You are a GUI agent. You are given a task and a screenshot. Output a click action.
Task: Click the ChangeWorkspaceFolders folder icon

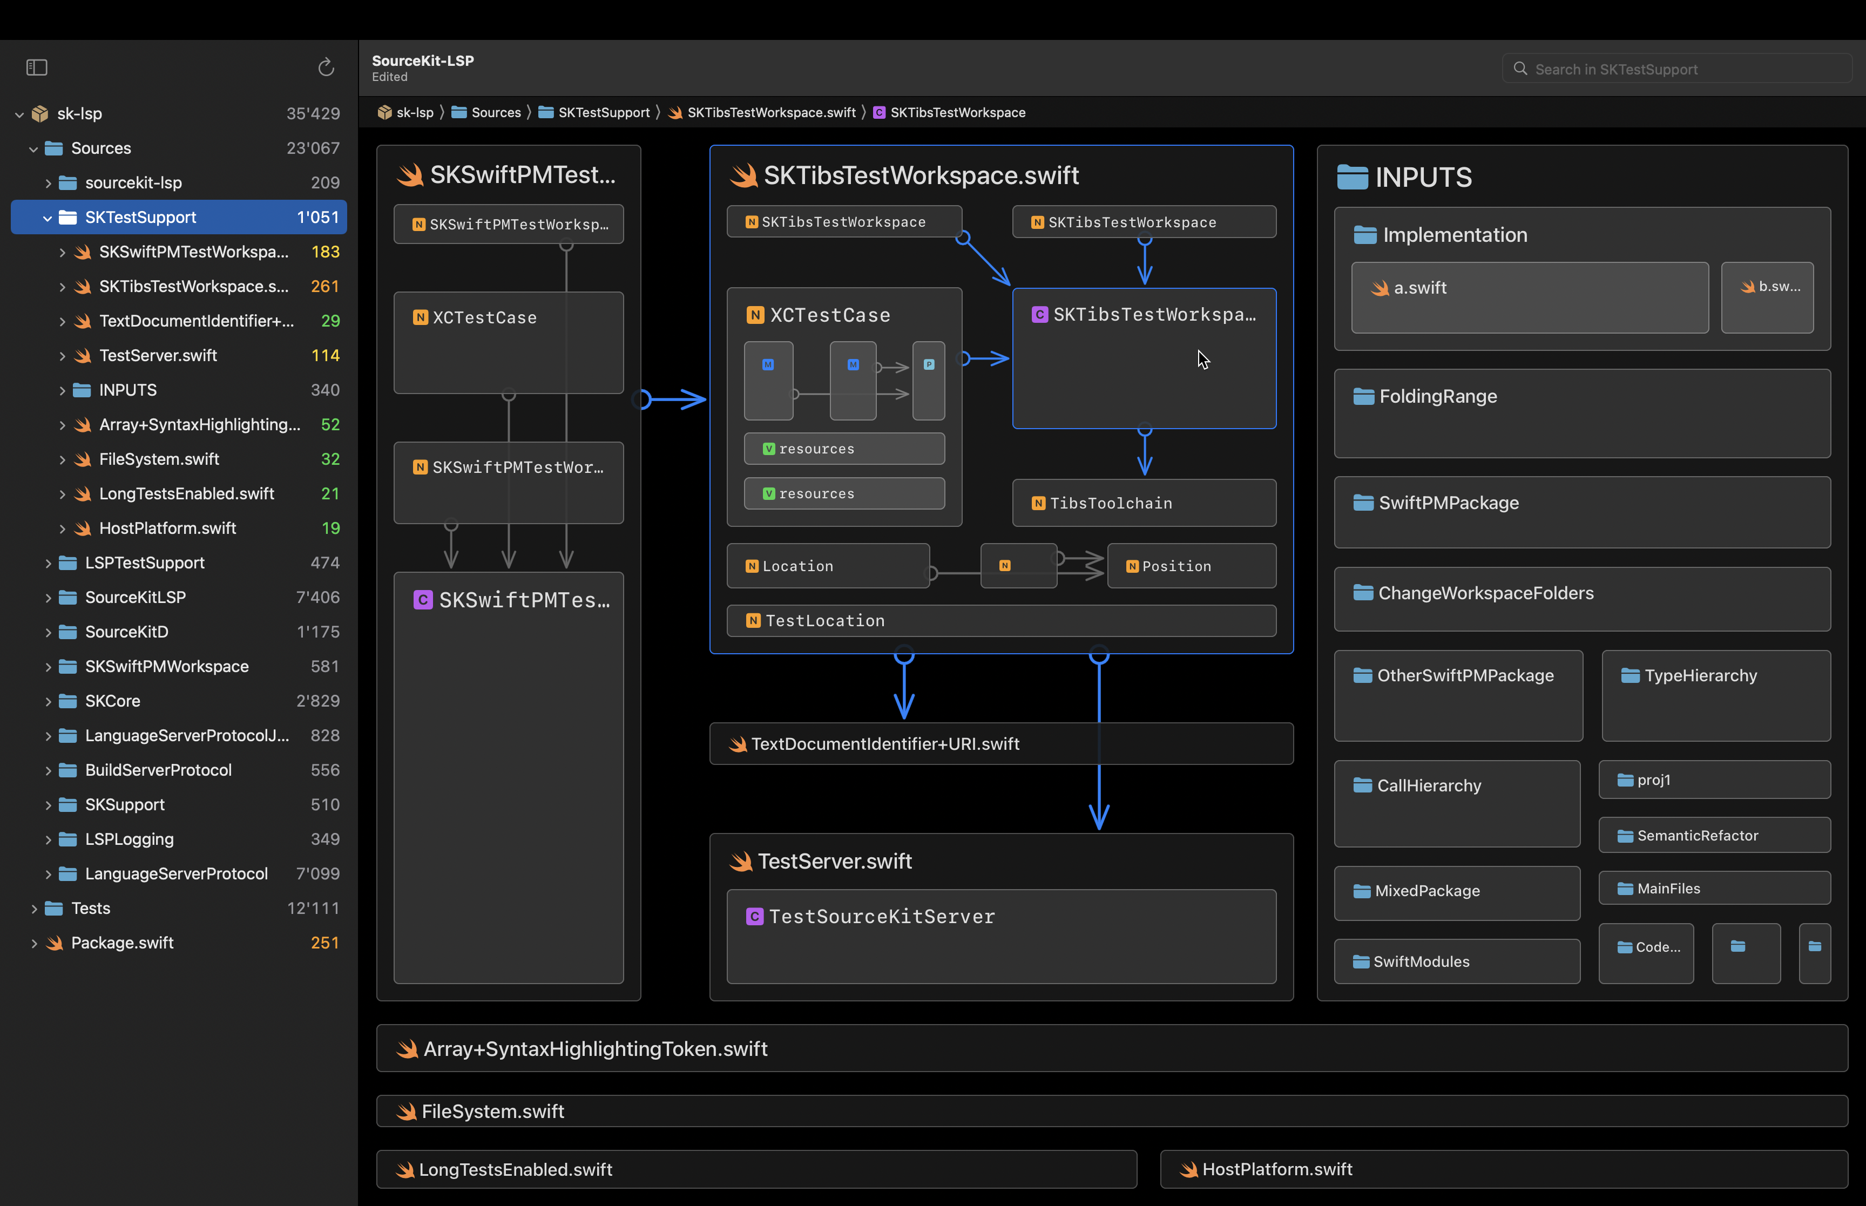point(1363,593)
